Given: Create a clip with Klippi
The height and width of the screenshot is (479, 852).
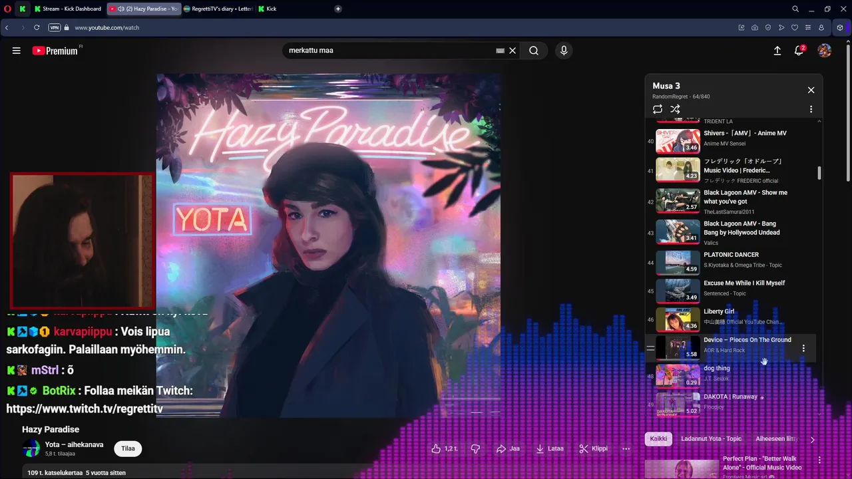Looking at the screenshot, I should click(x=593, y=448).
